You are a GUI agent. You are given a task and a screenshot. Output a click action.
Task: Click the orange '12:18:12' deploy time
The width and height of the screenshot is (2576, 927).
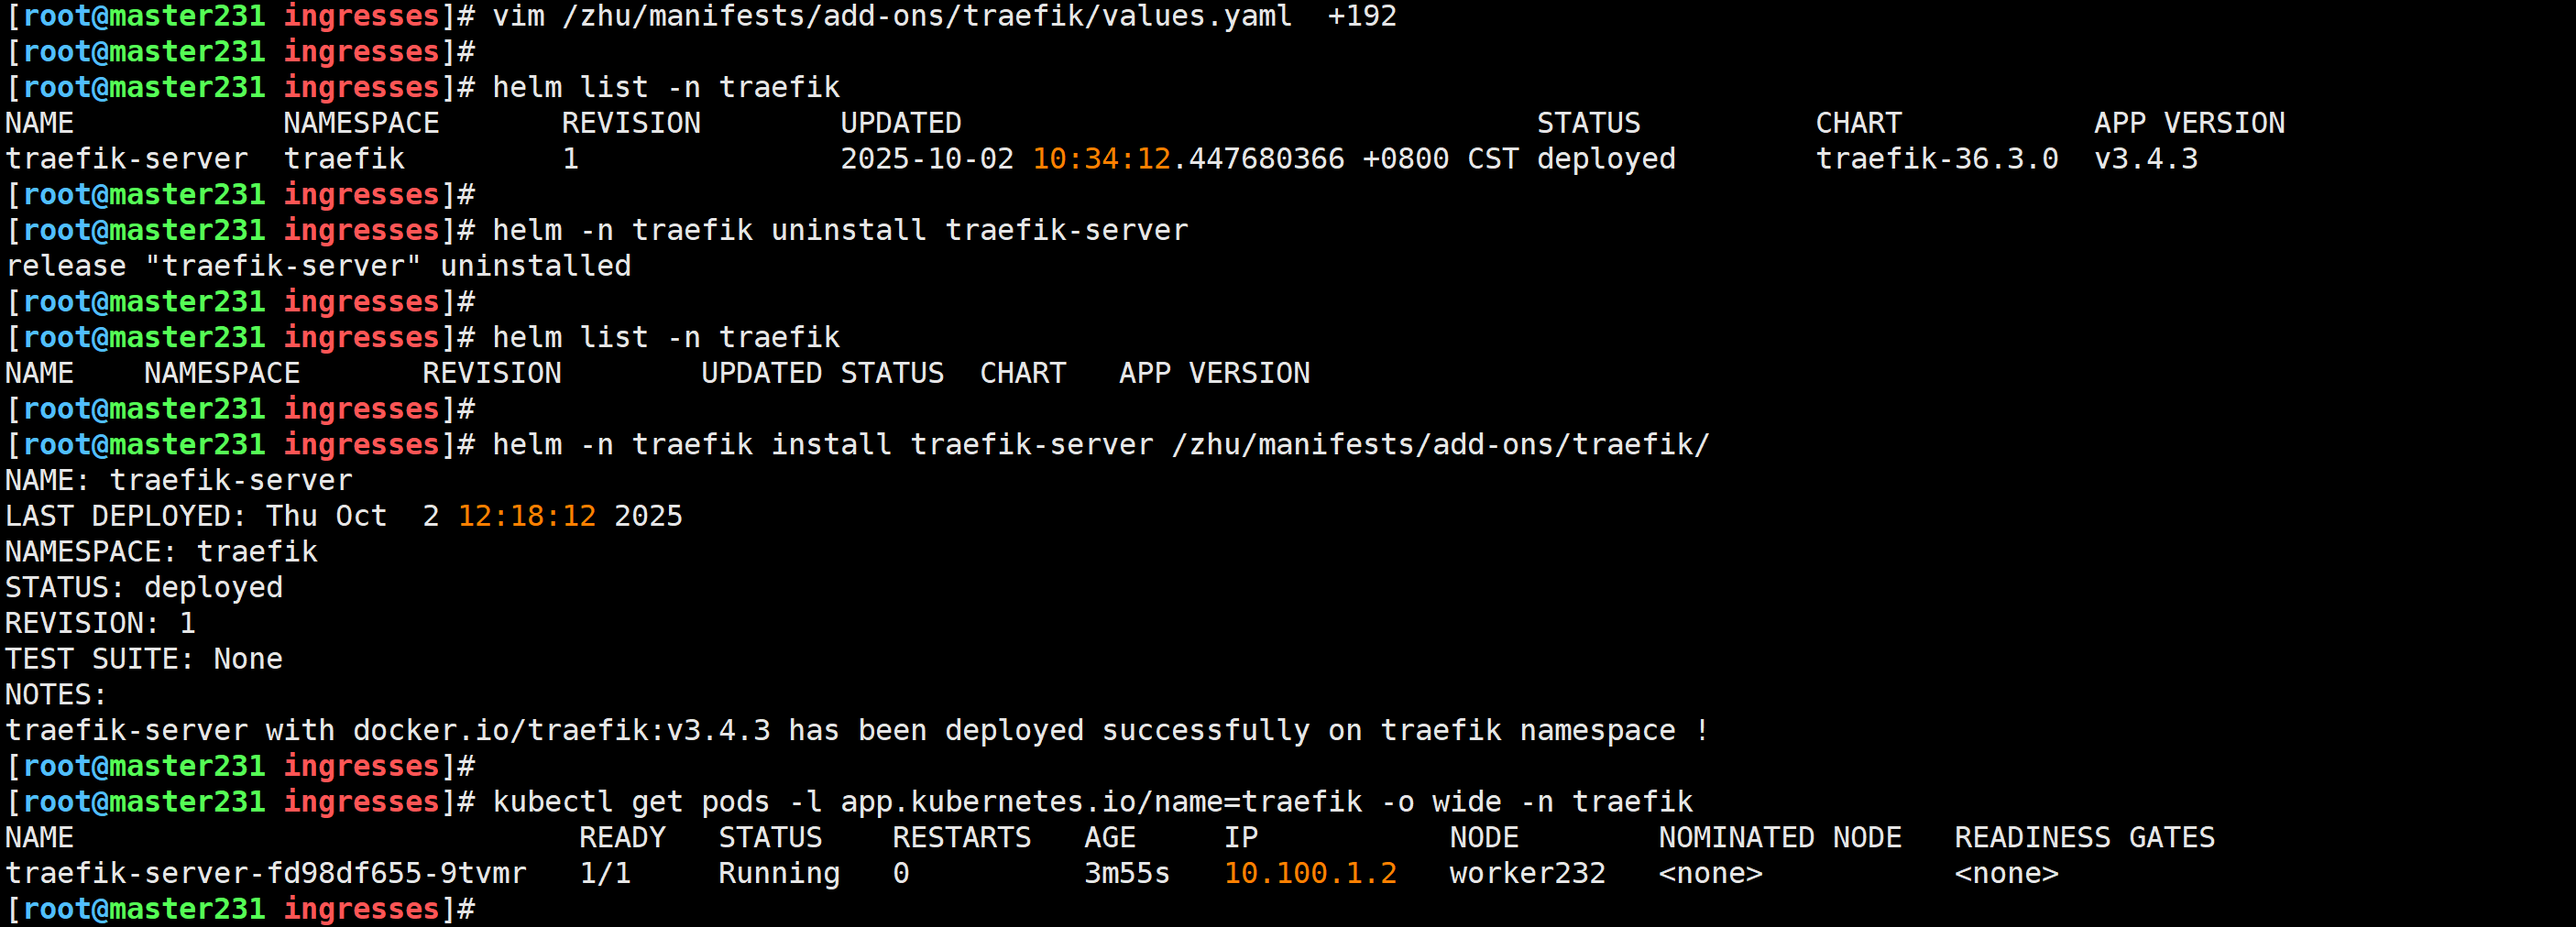[x=527, y=516]
